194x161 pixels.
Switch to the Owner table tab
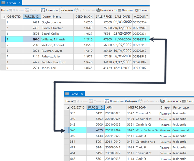(x=11, y=3)
